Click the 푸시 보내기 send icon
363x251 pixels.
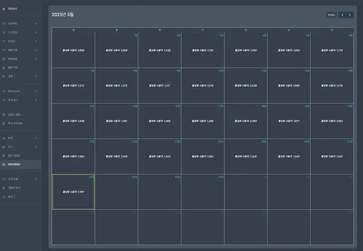pos(4,92)
